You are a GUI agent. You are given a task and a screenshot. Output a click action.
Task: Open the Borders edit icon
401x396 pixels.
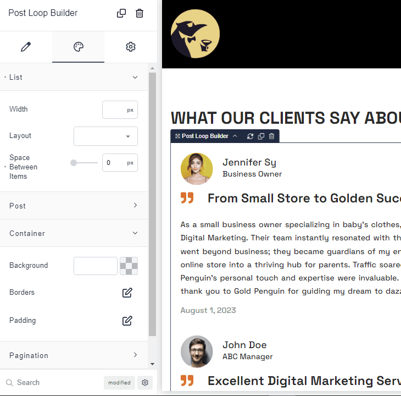coord(127,293)
